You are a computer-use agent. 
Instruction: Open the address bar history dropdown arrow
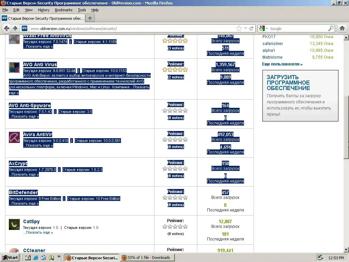(x=245, y=28)
